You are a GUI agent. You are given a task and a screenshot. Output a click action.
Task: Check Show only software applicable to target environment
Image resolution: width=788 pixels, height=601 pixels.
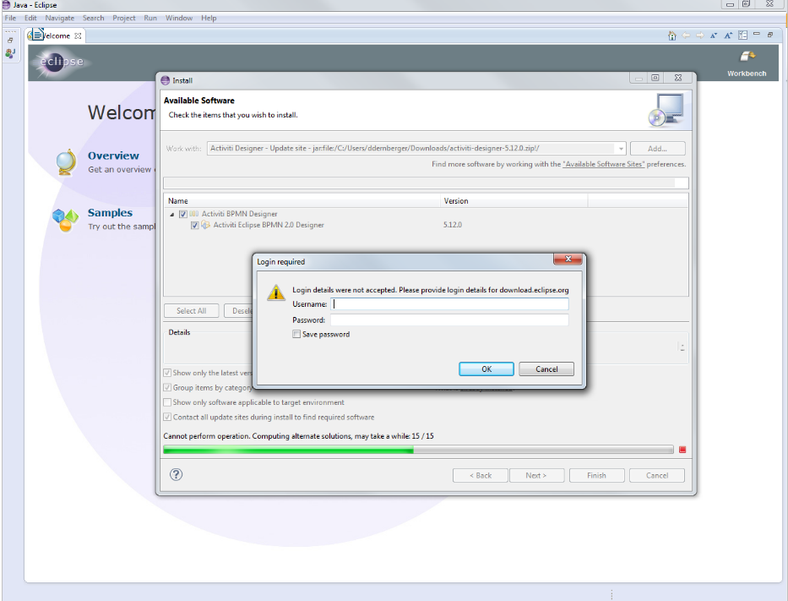(167, 402)
